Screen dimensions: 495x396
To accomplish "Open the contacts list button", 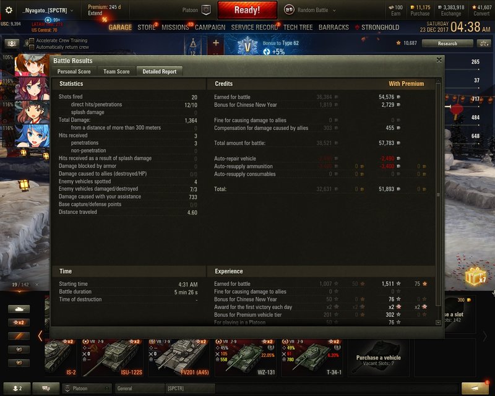I will click(x=17, y=388).
